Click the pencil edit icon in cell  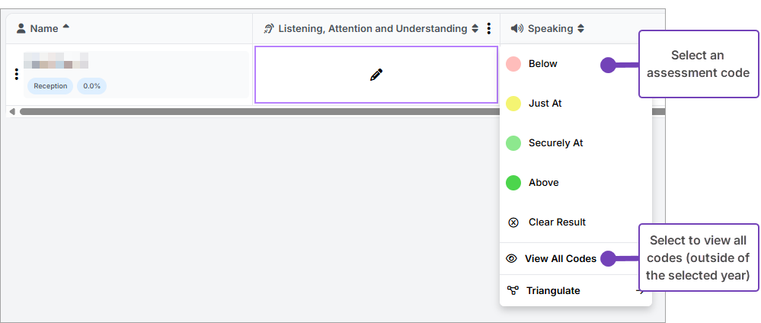[376, 75]
